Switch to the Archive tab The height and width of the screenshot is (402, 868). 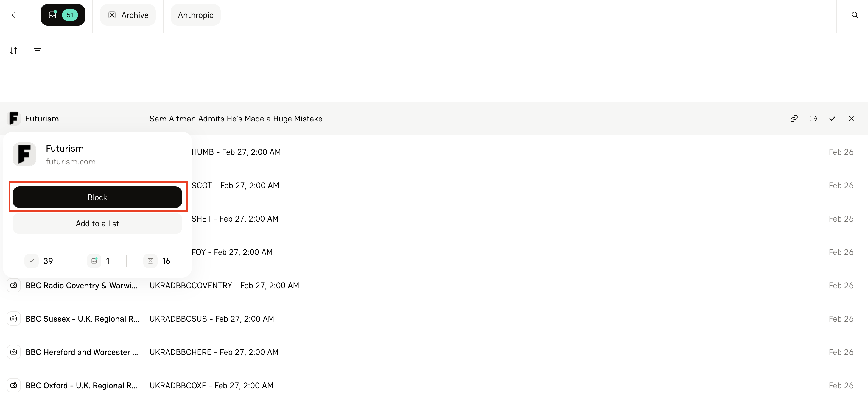coord(128,15)
